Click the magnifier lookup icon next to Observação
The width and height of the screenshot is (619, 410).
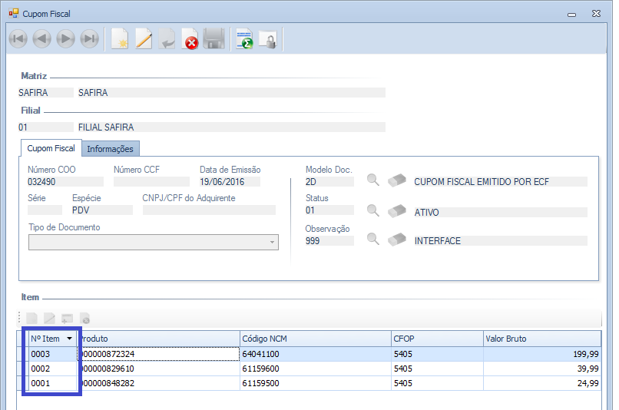coord(373,239)
